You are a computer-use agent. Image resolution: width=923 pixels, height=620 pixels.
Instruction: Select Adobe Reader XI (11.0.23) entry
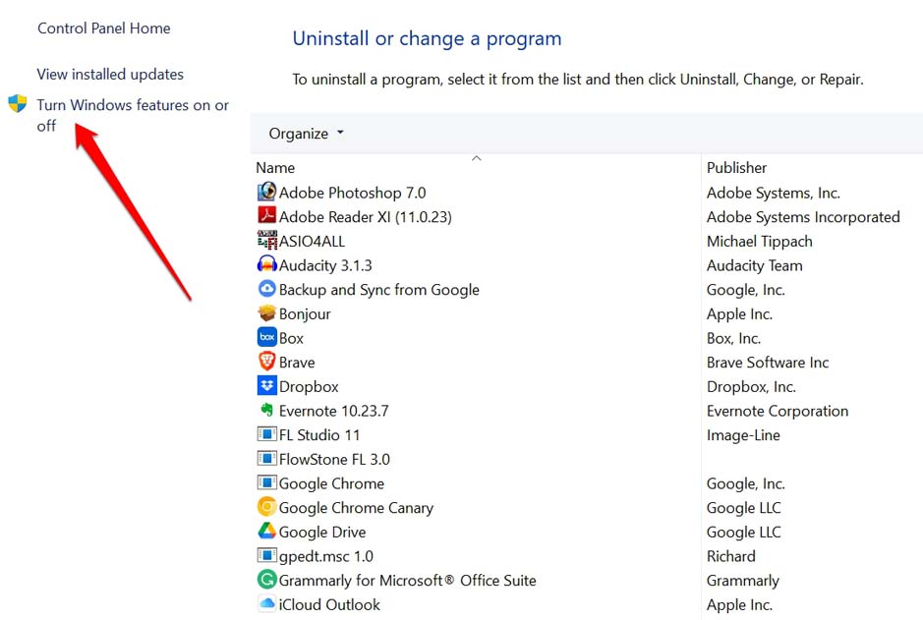pos(365,217)
